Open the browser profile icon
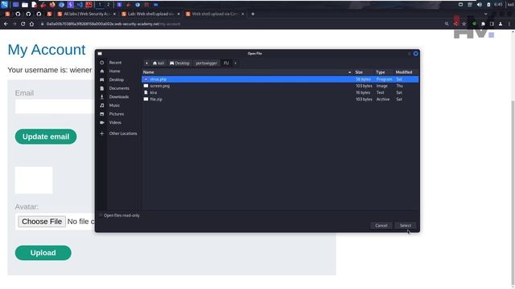The width and height of the screenshot is (515, 289). click(501, 24)
